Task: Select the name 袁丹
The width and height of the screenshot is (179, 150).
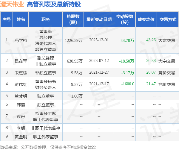Action: [x=21, y=116]
